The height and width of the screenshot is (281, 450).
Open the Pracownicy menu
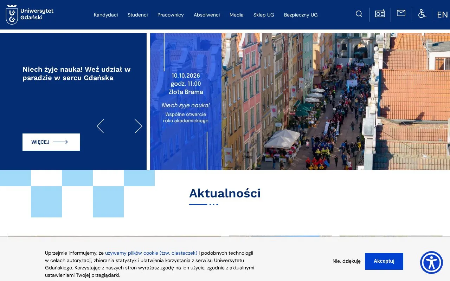click(x=171, y=15)
